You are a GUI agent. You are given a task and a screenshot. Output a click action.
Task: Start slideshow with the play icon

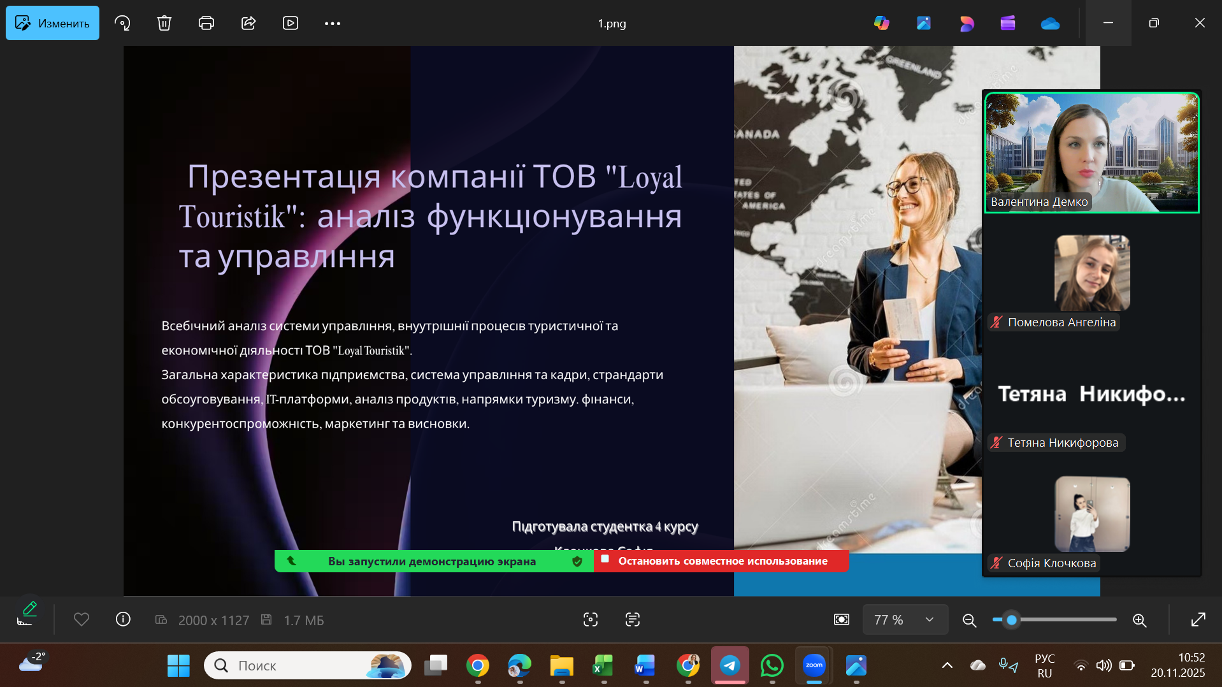pos(291,24)
